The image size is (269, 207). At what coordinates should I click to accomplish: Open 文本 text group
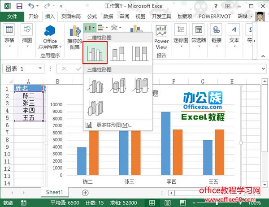click(234, 35)
